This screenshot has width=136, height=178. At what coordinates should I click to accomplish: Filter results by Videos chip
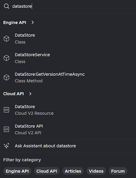point(96,171)
